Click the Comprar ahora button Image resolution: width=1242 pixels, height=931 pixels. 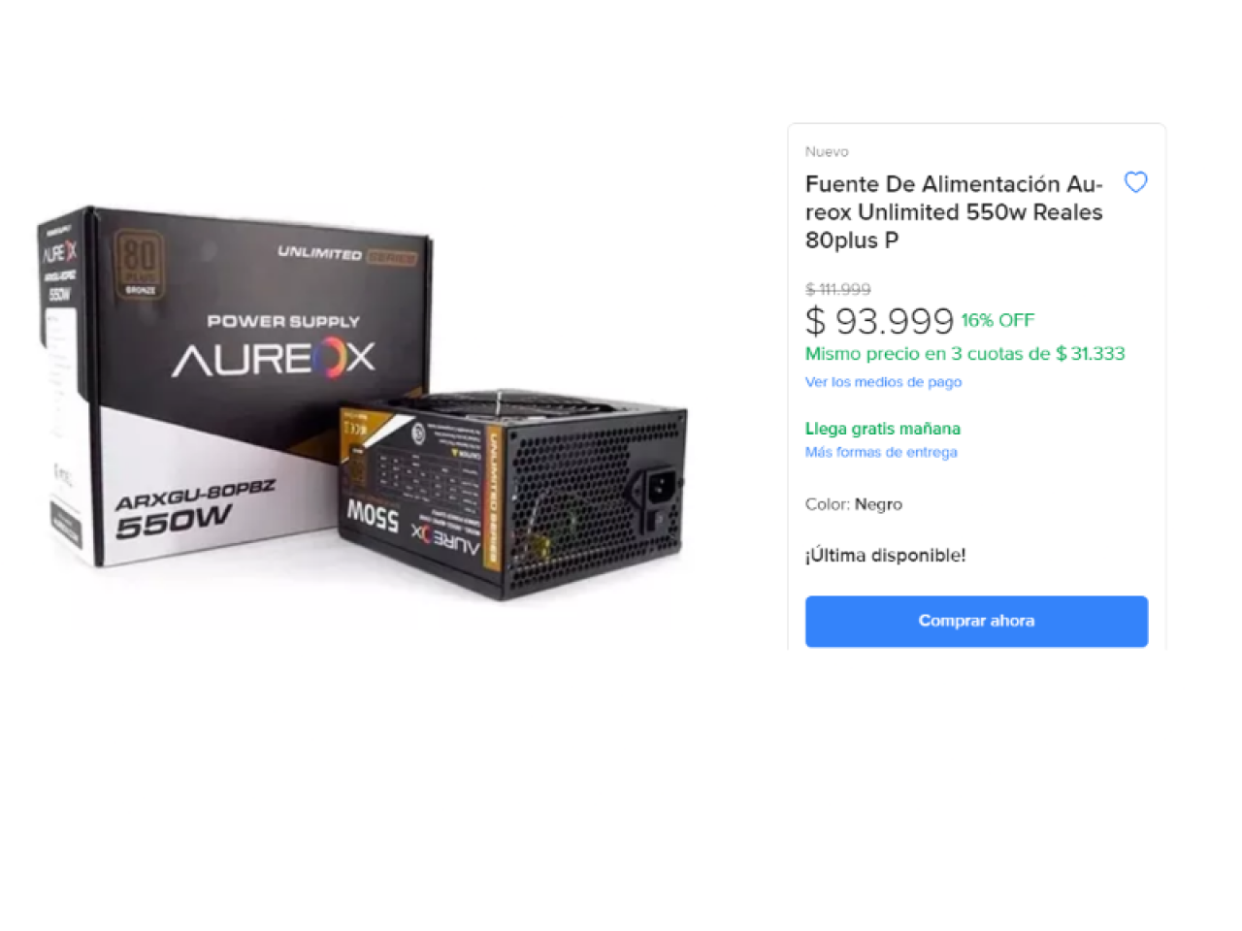(976, 621)
